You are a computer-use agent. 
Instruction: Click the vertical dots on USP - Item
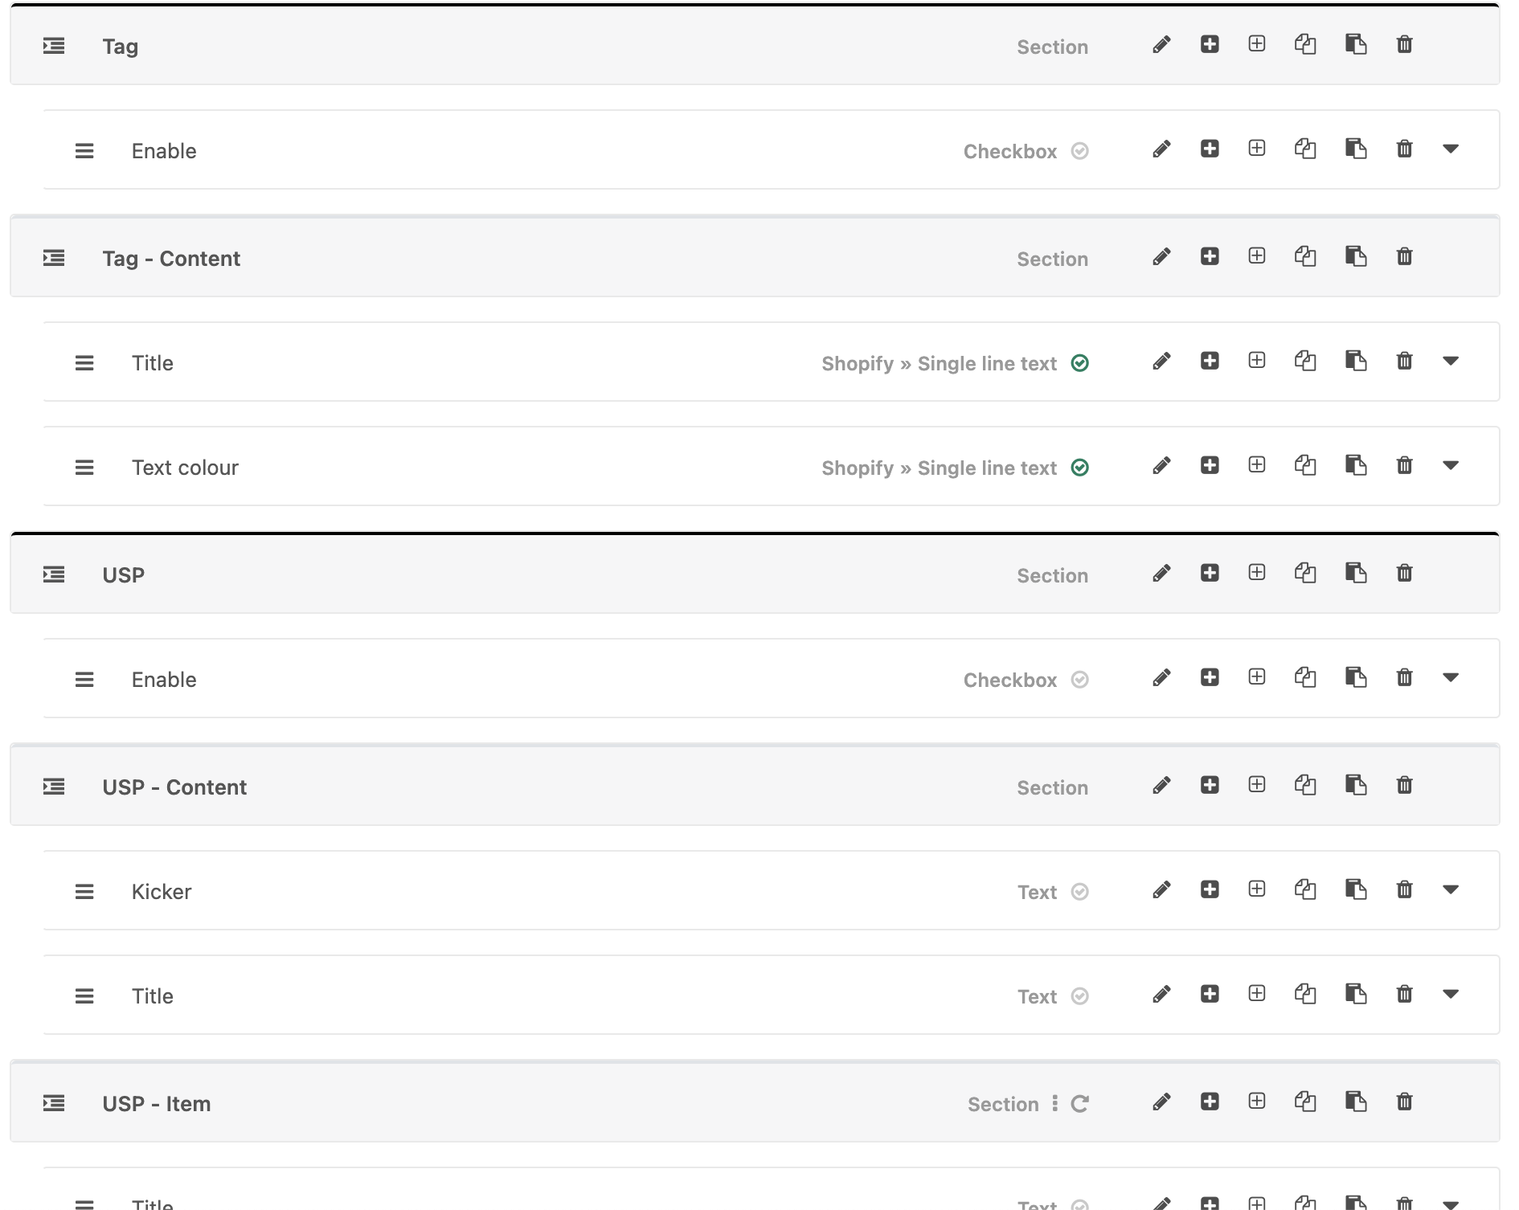(1055, 1104)
